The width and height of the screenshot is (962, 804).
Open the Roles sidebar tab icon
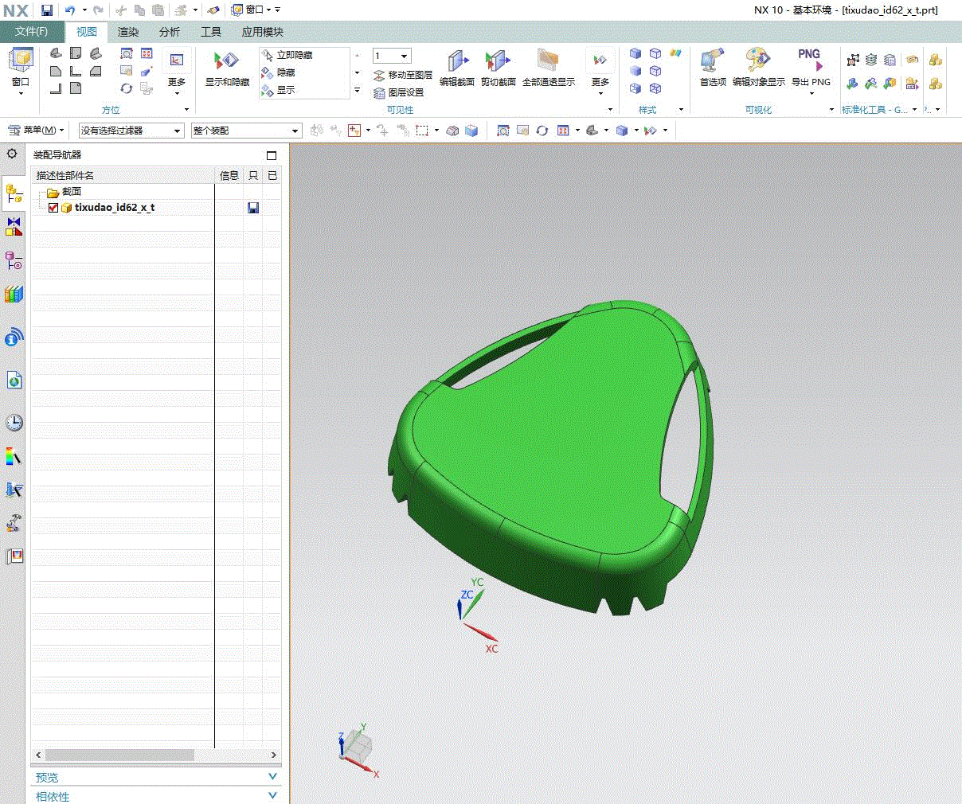point(14,556)
